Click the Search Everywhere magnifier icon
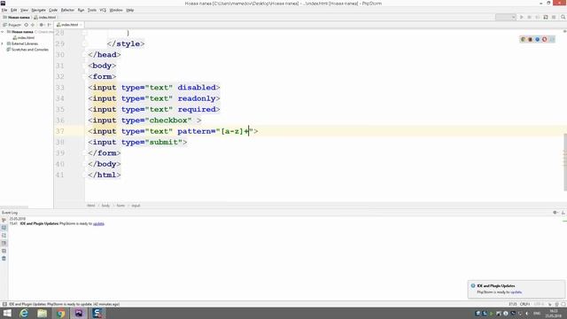The width and height of the screenshot is (567, 319). pyautogui.click(x=563, y=18)
